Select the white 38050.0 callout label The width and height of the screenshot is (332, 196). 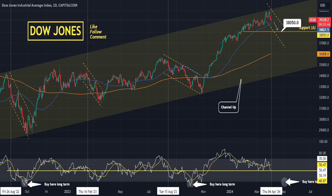292,23
